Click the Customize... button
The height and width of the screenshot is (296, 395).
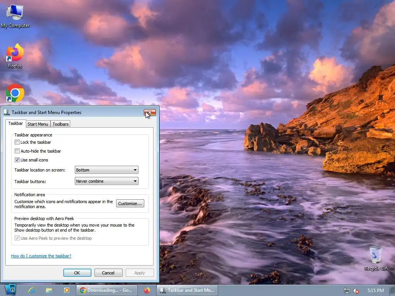[x=130, y=203]
